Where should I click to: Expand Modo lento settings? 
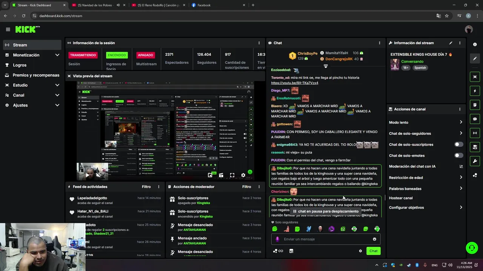click(x=426, y=122)
